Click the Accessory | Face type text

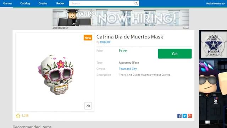point(129,63)
